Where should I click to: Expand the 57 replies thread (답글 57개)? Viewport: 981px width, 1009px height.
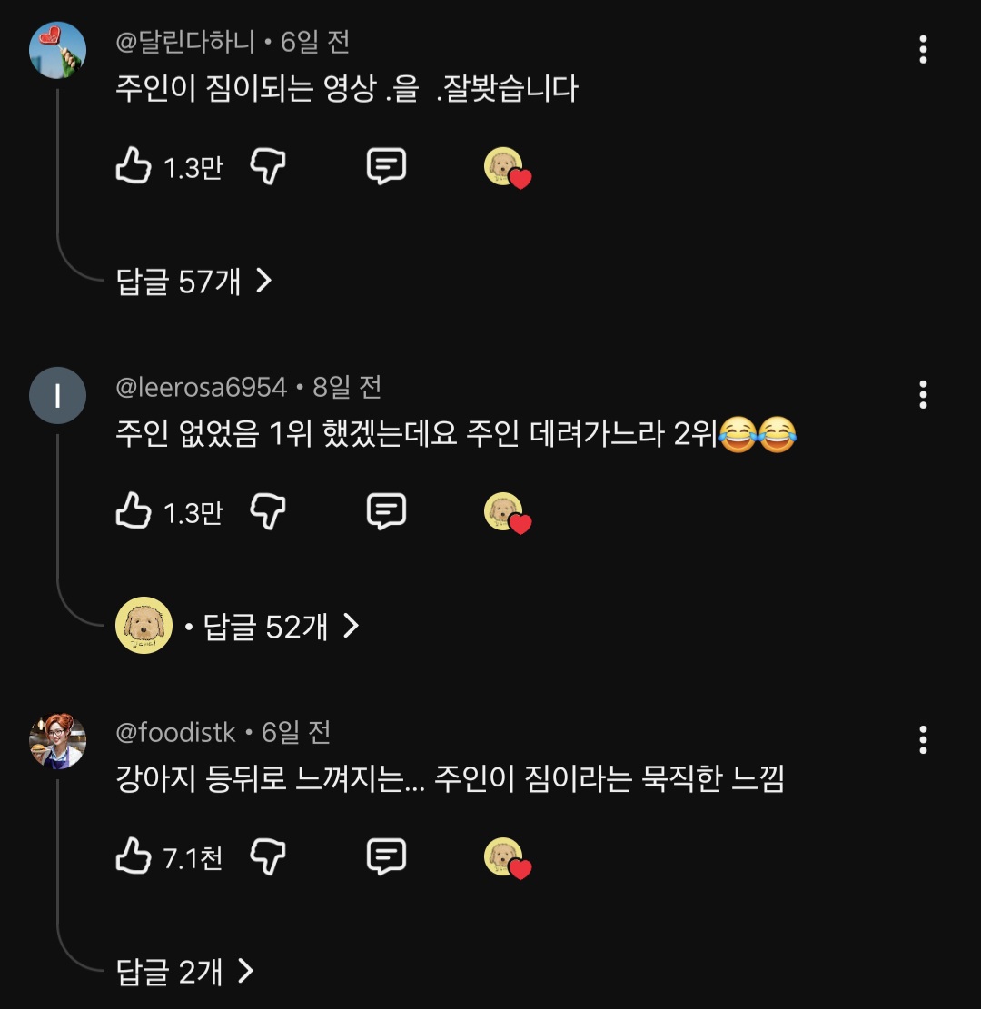click(194, 282)
